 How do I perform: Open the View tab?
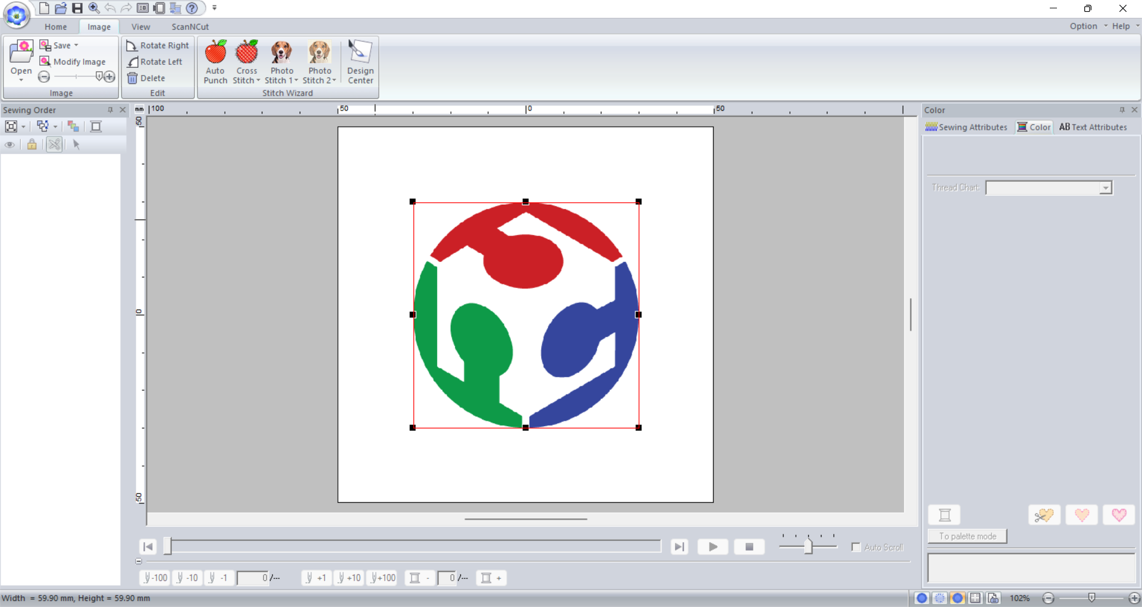click(x=140, y=27)
